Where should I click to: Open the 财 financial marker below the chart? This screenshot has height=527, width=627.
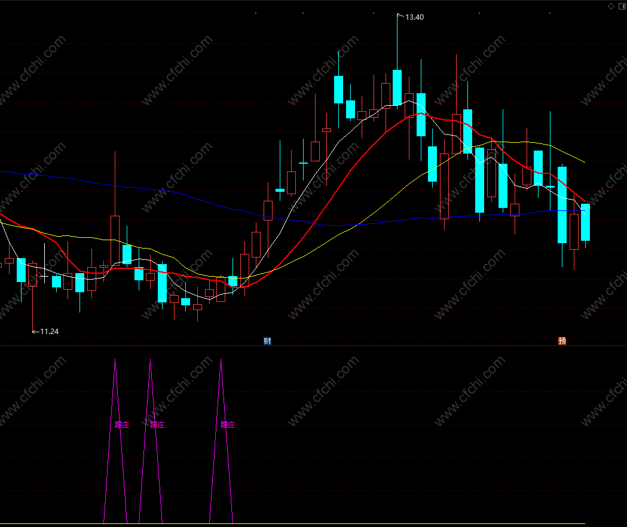click(x=268, y=341)
